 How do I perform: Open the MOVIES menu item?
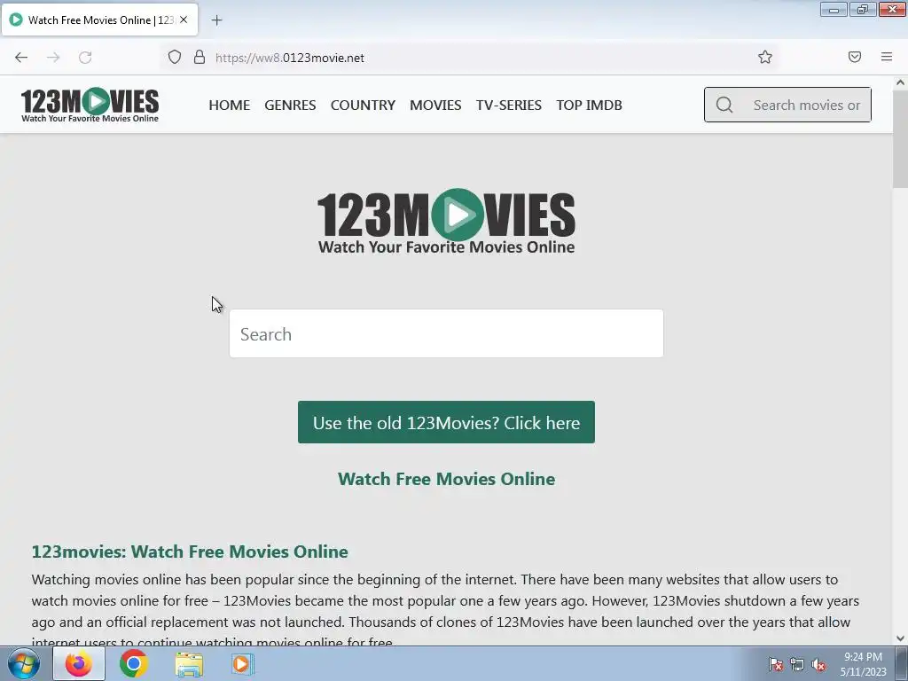tap(435, 105)
